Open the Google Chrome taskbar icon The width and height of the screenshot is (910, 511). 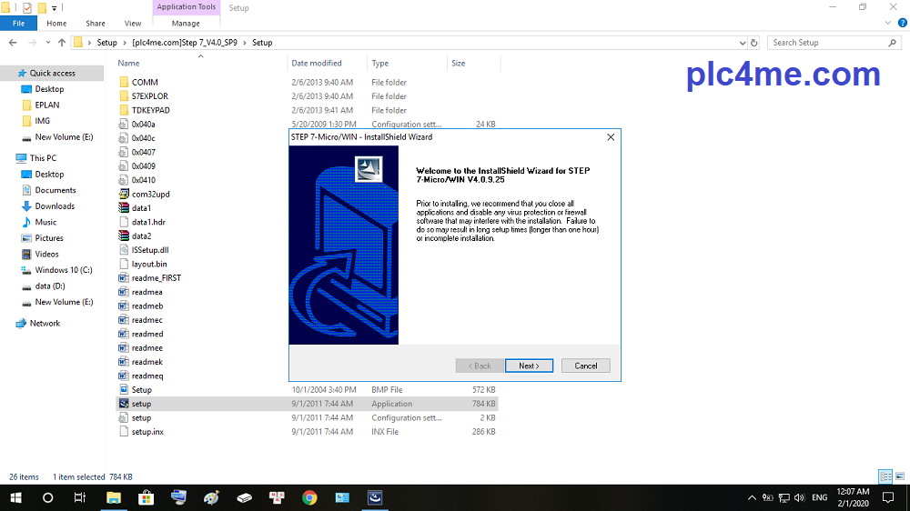[x=309, y=497]
